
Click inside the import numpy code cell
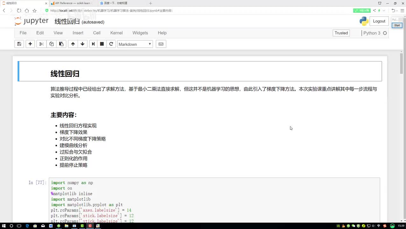(x=214, y=200)
